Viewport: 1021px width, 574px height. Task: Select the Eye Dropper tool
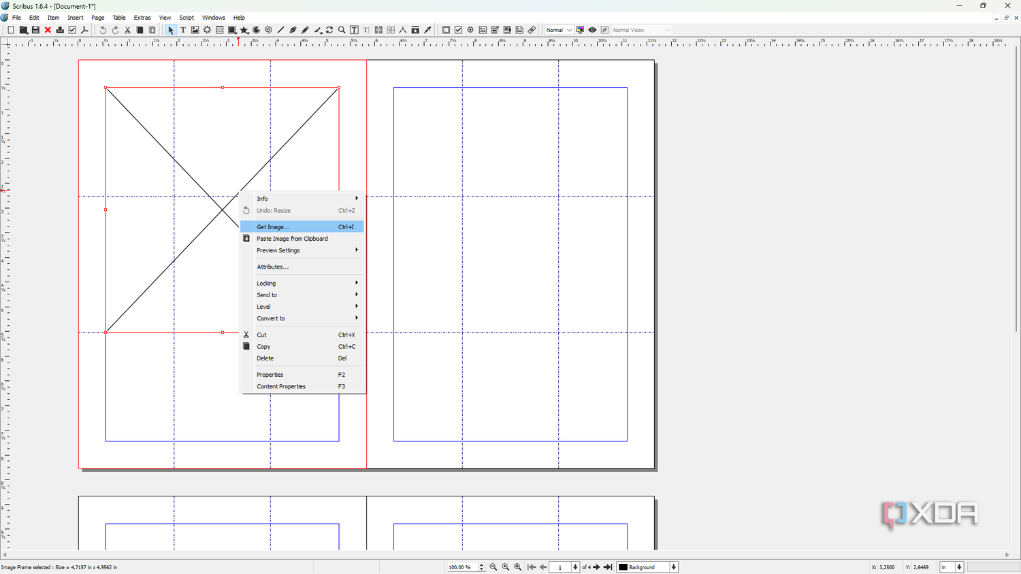(428, 30)
